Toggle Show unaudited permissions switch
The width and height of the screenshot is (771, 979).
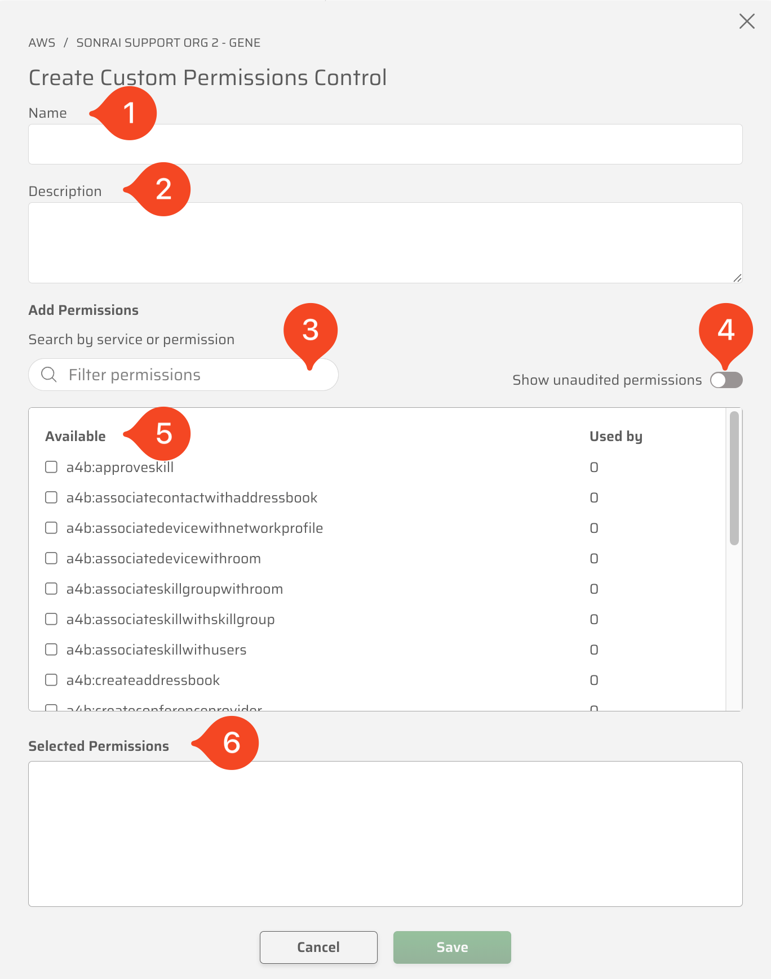(726, 380)
